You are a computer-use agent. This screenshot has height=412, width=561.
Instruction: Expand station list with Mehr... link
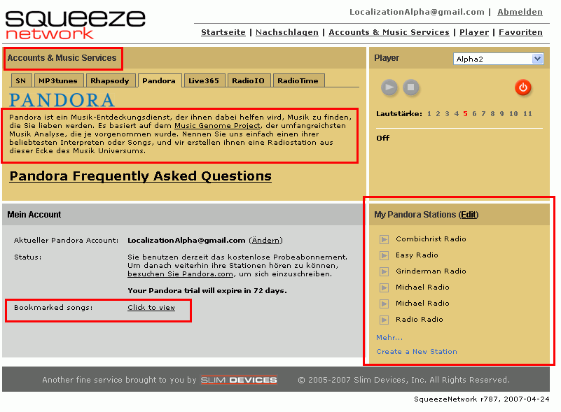coord(389,338)
